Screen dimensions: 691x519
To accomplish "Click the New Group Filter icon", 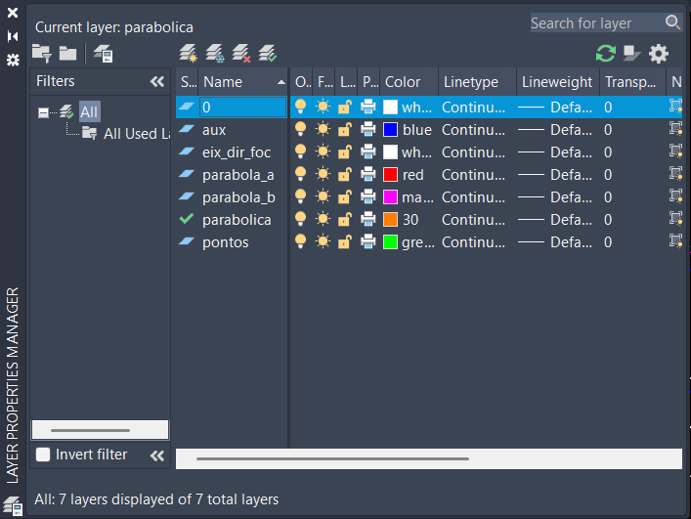I will pyautogui.click(x=67, y=54).
